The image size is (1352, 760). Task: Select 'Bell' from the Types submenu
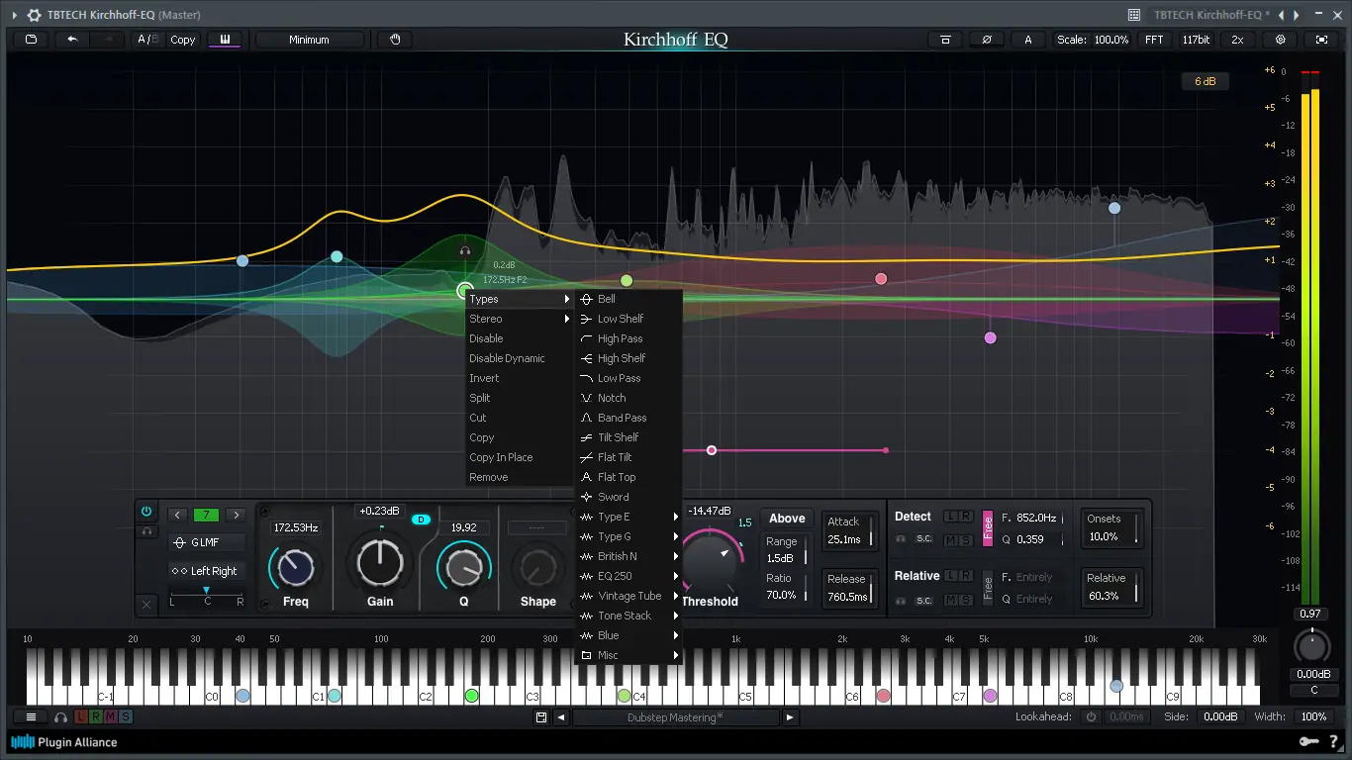(628, 299)
